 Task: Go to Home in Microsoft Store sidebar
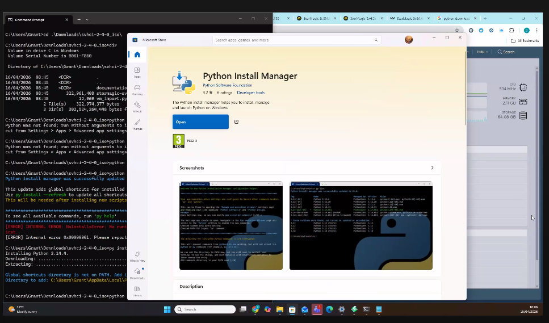point(137,54)
